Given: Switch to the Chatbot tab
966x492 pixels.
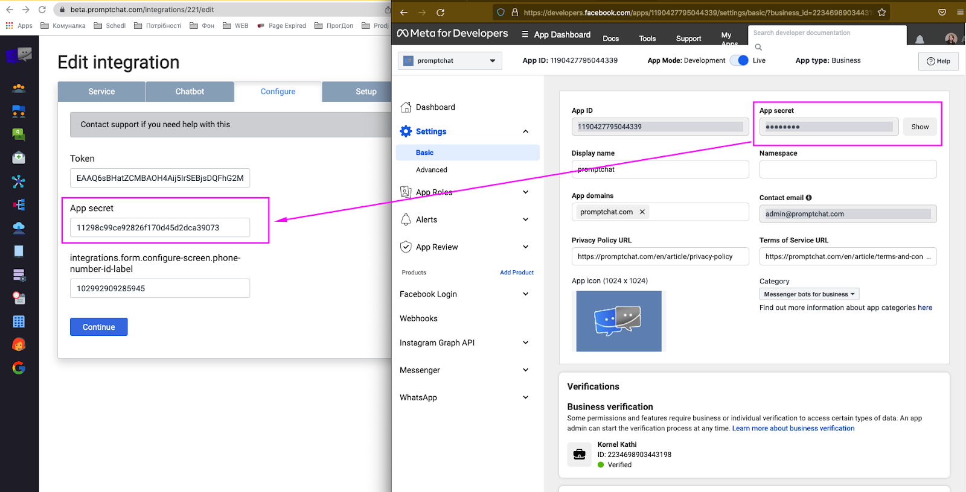Looking at the screenshot, I should coord(190,92).
